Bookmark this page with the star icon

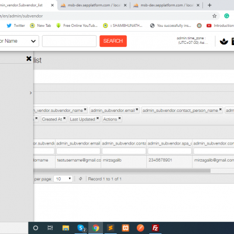214,16
